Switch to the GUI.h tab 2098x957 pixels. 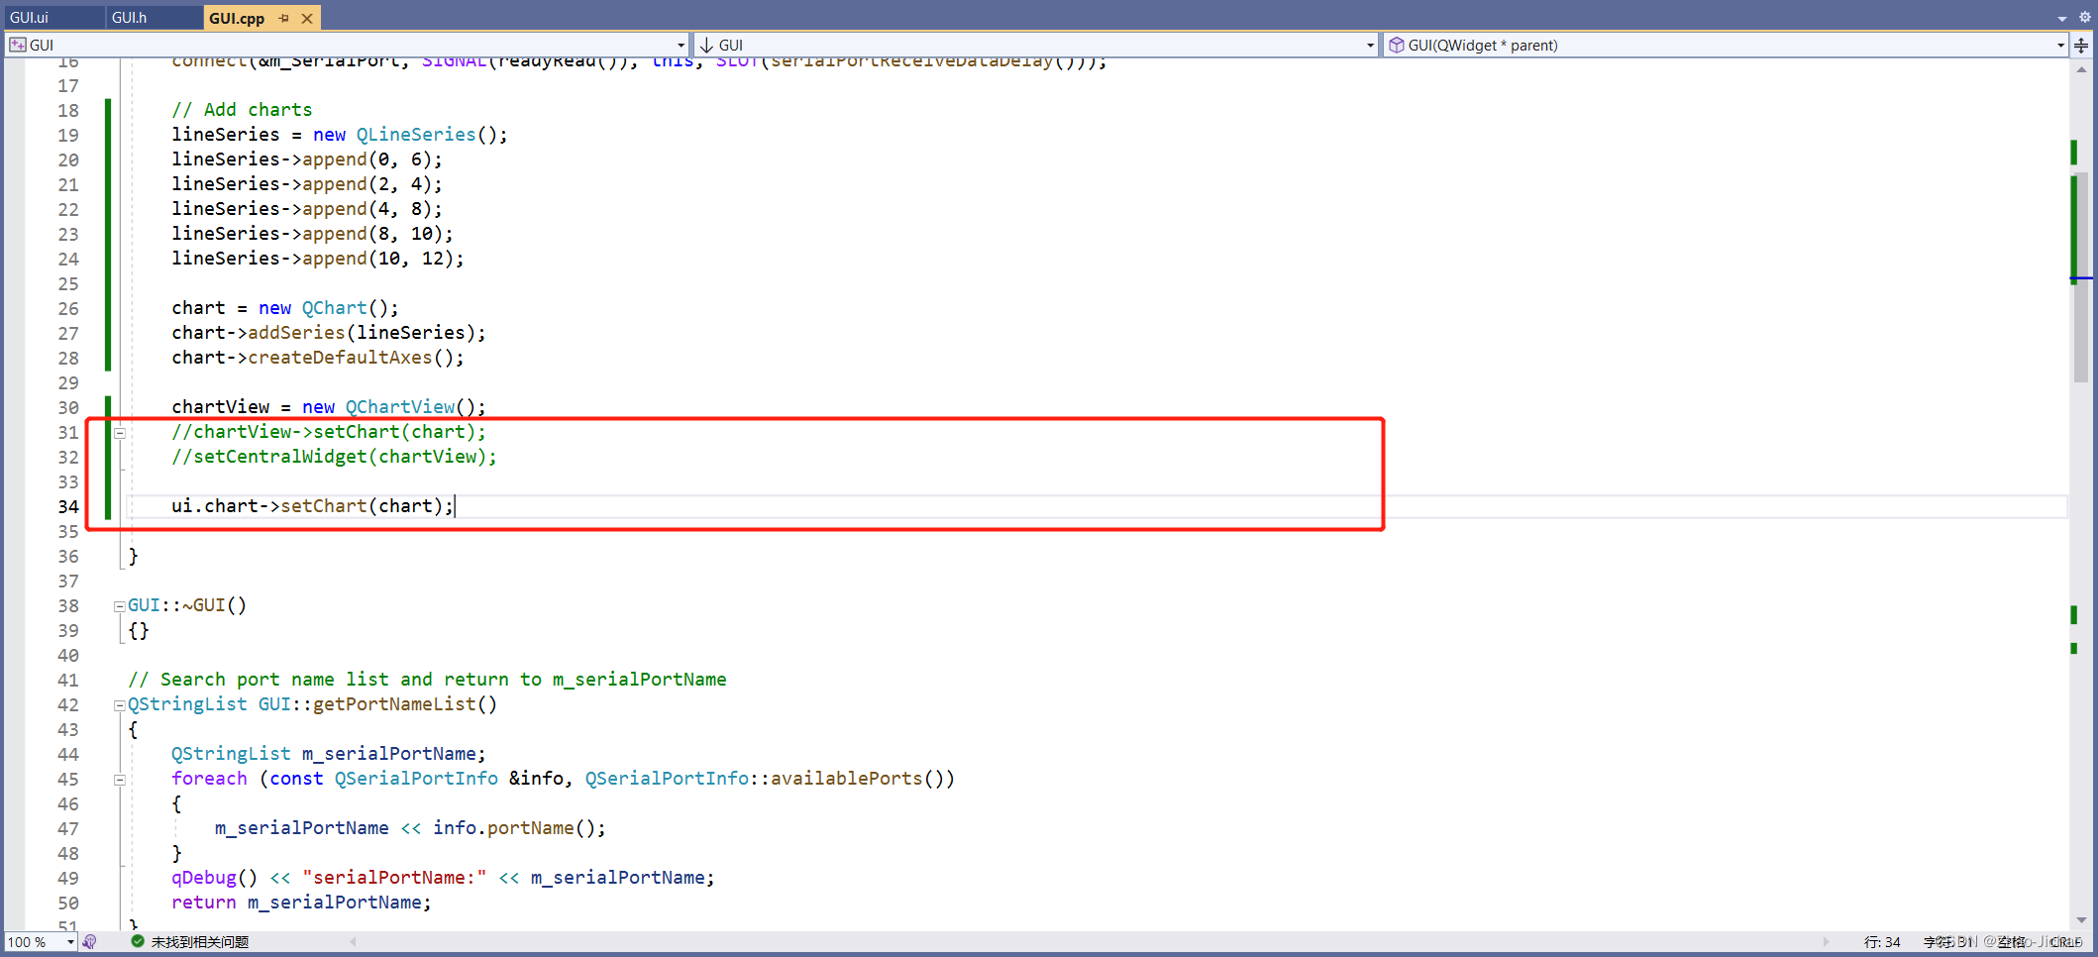coord(130,18)
